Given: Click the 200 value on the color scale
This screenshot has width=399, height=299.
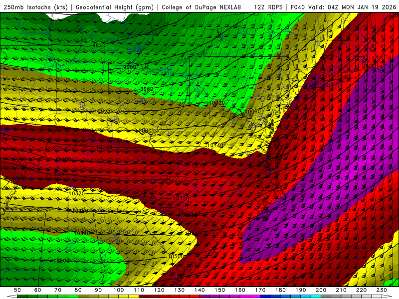Looking at the screenshot, I should tap(321, 290).
